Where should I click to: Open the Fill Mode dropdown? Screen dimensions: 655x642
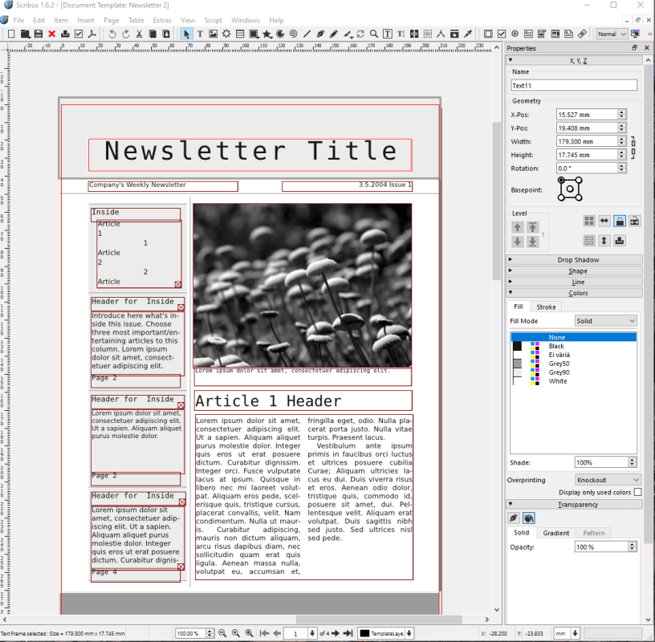pyautogui.click(x=606, y=321)
